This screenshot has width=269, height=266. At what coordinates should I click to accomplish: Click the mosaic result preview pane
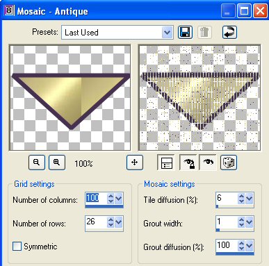(x=199, y=97)
